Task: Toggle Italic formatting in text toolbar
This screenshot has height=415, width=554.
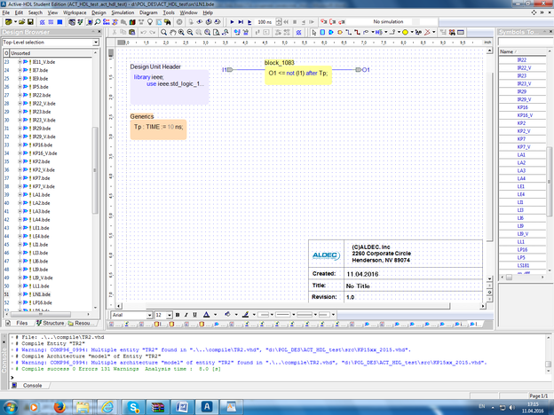Action: point(187,314)
